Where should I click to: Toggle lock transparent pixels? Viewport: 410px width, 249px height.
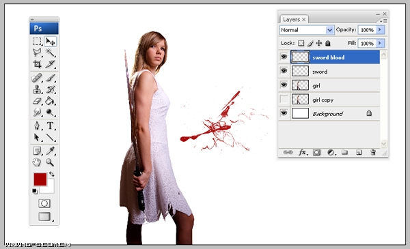click(x=301, y=43)
